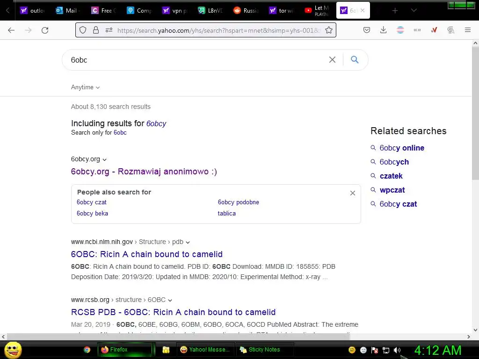List all tabs using the chevron

coord(414,10)
